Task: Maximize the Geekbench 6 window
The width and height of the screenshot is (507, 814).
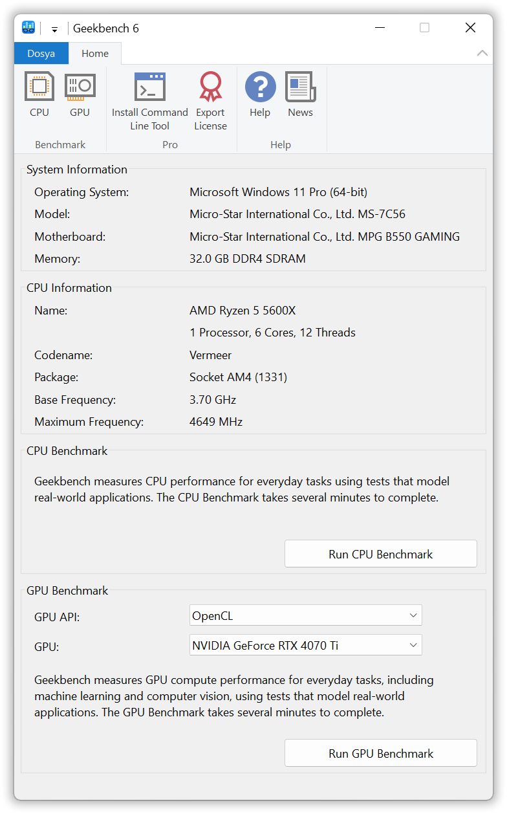Action: pos(424,28)
